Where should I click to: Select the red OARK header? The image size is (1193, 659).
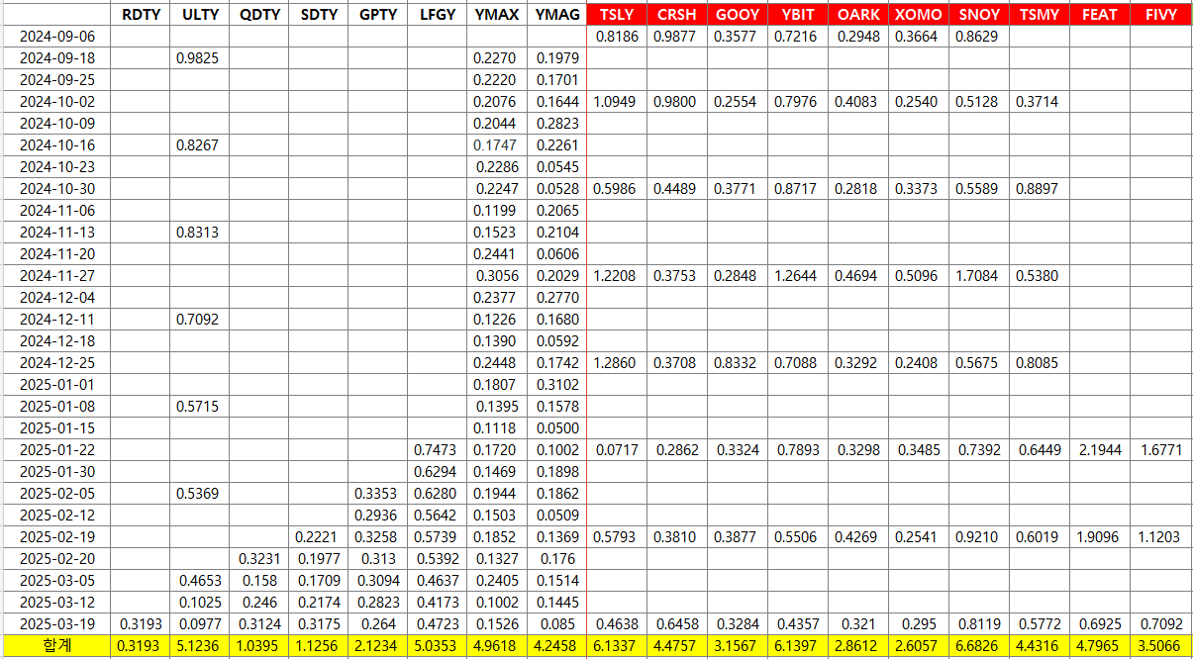(x=858, y=15)
